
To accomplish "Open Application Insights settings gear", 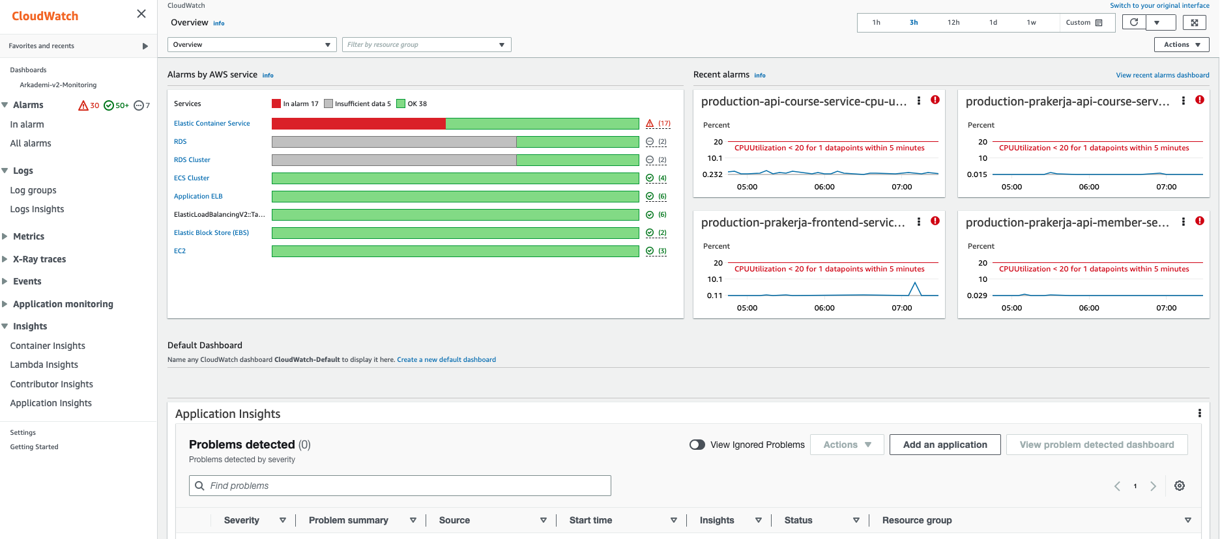I will coord(1180,486).
